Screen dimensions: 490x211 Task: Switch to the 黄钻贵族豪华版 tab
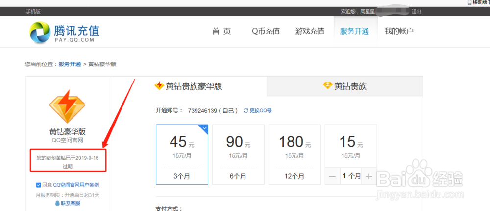[x=189, y=86]
